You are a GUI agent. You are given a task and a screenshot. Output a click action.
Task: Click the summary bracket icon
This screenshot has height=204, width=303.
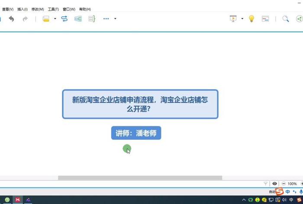point(92,19)
